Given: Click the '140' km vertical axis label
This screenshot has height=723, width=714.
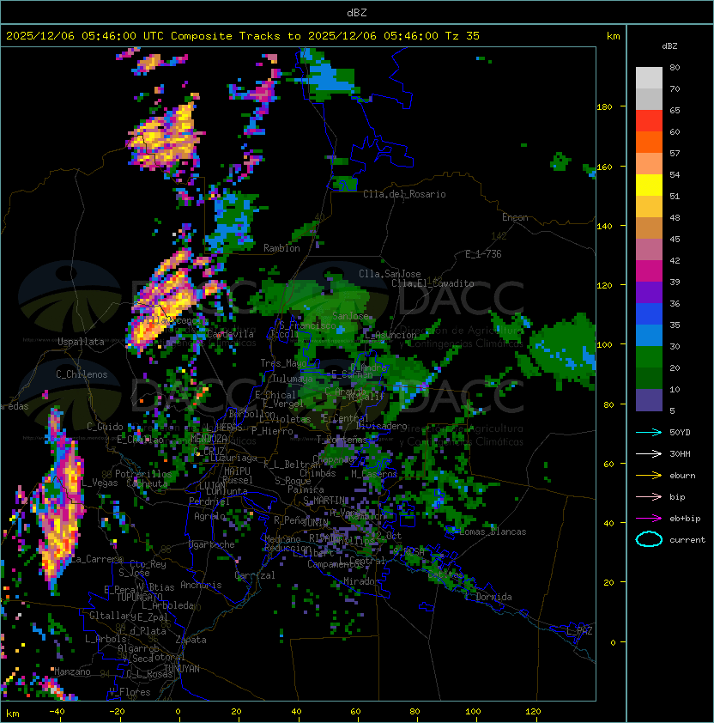Looking at the screenshot, I should 604,226.
